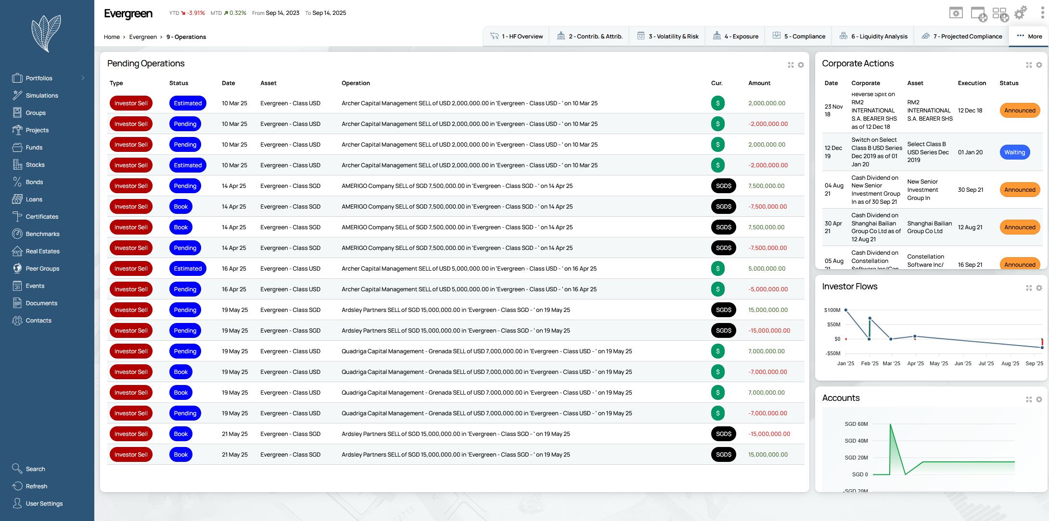Screen dimensions: 1049x521
Task: Click the Evergreen breadcrumb link
Action: tap(142, 37)
